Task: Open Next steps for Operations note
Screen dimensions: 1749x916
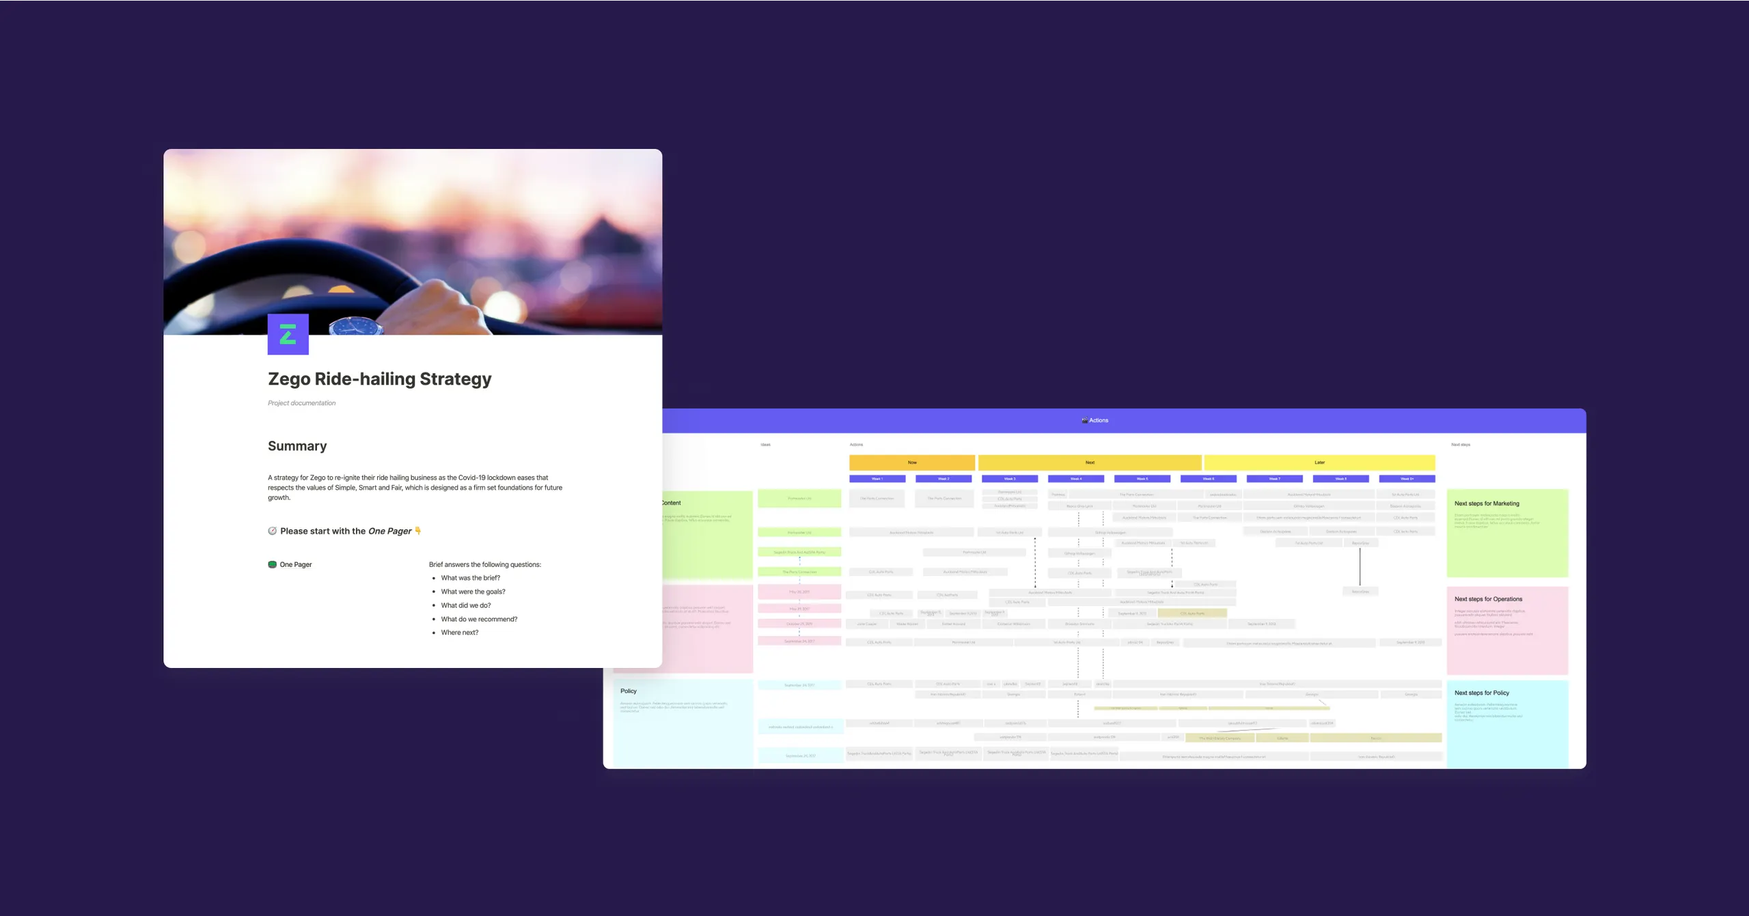Action: [x=1506, y=629]
